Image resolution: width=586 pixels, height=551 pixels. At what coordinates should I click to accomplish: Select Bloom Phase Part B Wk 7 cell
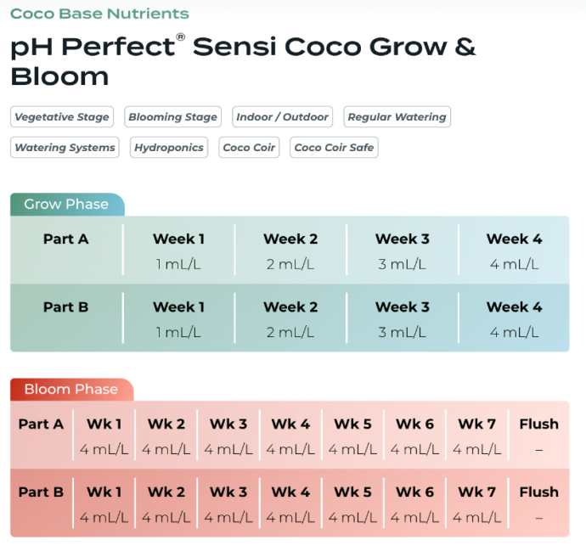476,503
